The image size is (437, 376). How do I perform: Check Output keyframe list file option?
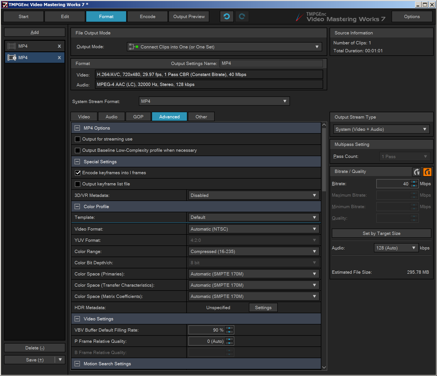pos(78,184)
